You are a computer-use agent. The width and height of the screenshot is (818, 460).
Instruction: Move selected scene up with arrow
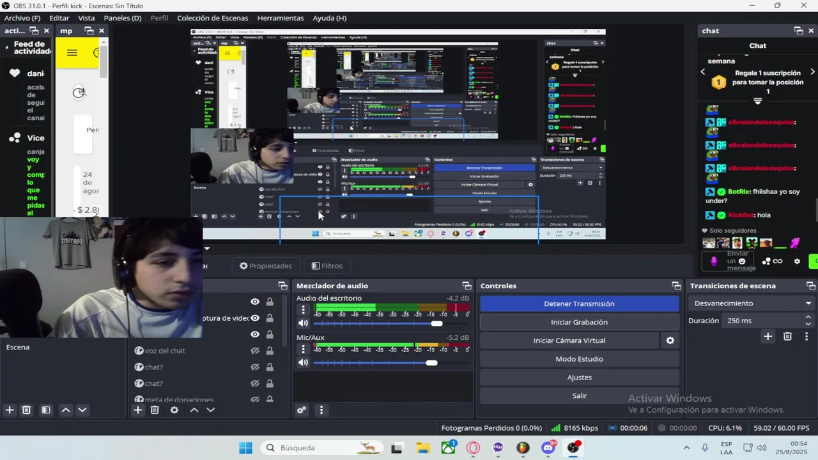tap(66, 410)
